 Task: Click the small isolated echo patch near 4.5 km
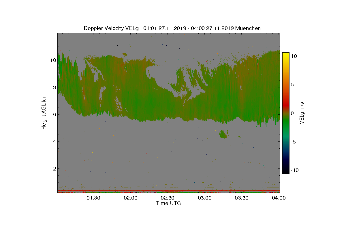(x=223, y=134)
